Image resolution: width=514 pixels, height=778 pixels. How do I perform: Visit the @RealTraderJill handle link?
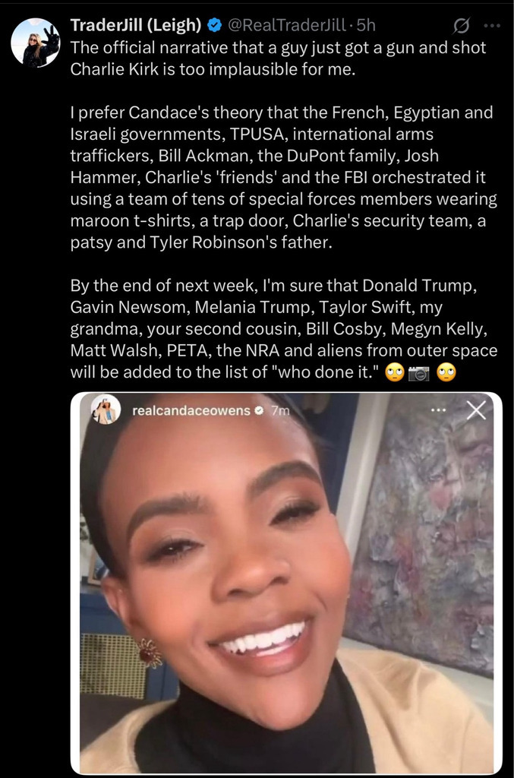click(286, 25)
